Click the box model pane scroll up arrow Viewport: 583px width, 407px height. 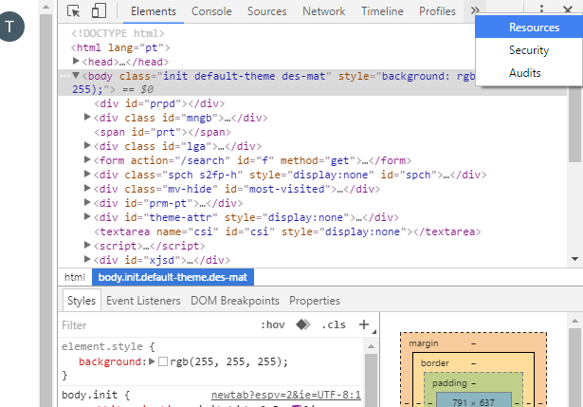click(x=574, y=321)
